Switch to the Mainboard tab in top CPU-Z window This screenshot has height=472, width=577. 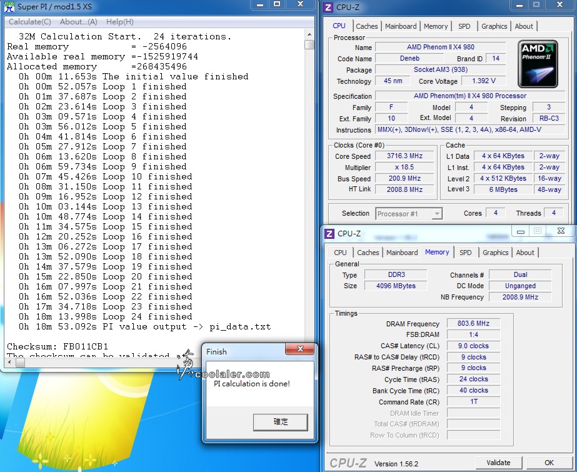[401, 26]
